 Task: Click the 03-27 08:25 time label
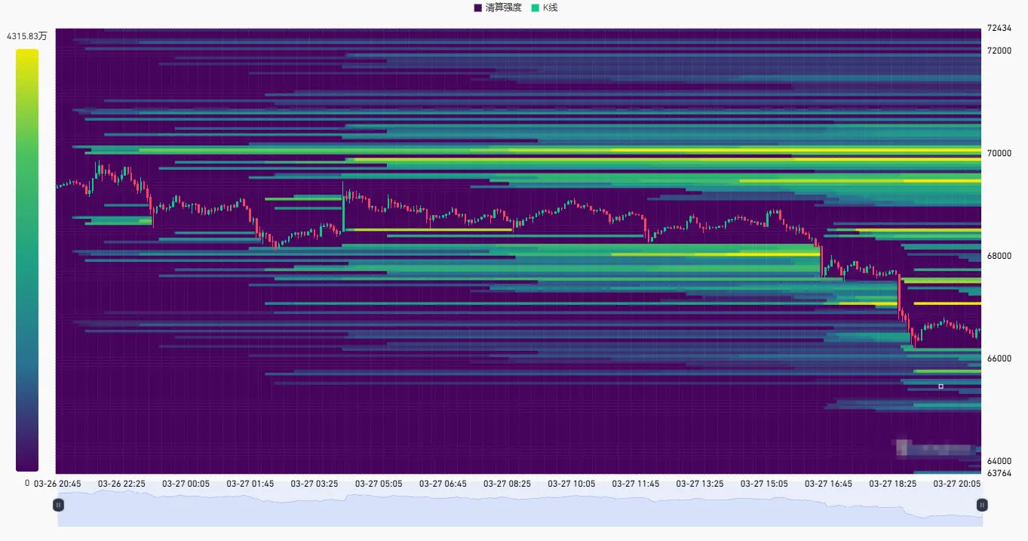(x=507, y=484)
